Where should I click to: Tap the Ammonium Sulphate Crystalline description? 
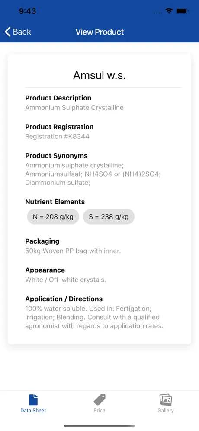point(74,107)
